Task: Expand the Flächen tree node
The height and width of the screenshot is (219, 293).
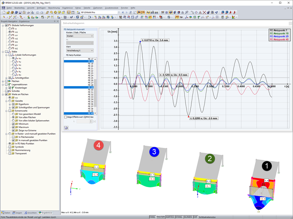Action: tap(3, 81)
